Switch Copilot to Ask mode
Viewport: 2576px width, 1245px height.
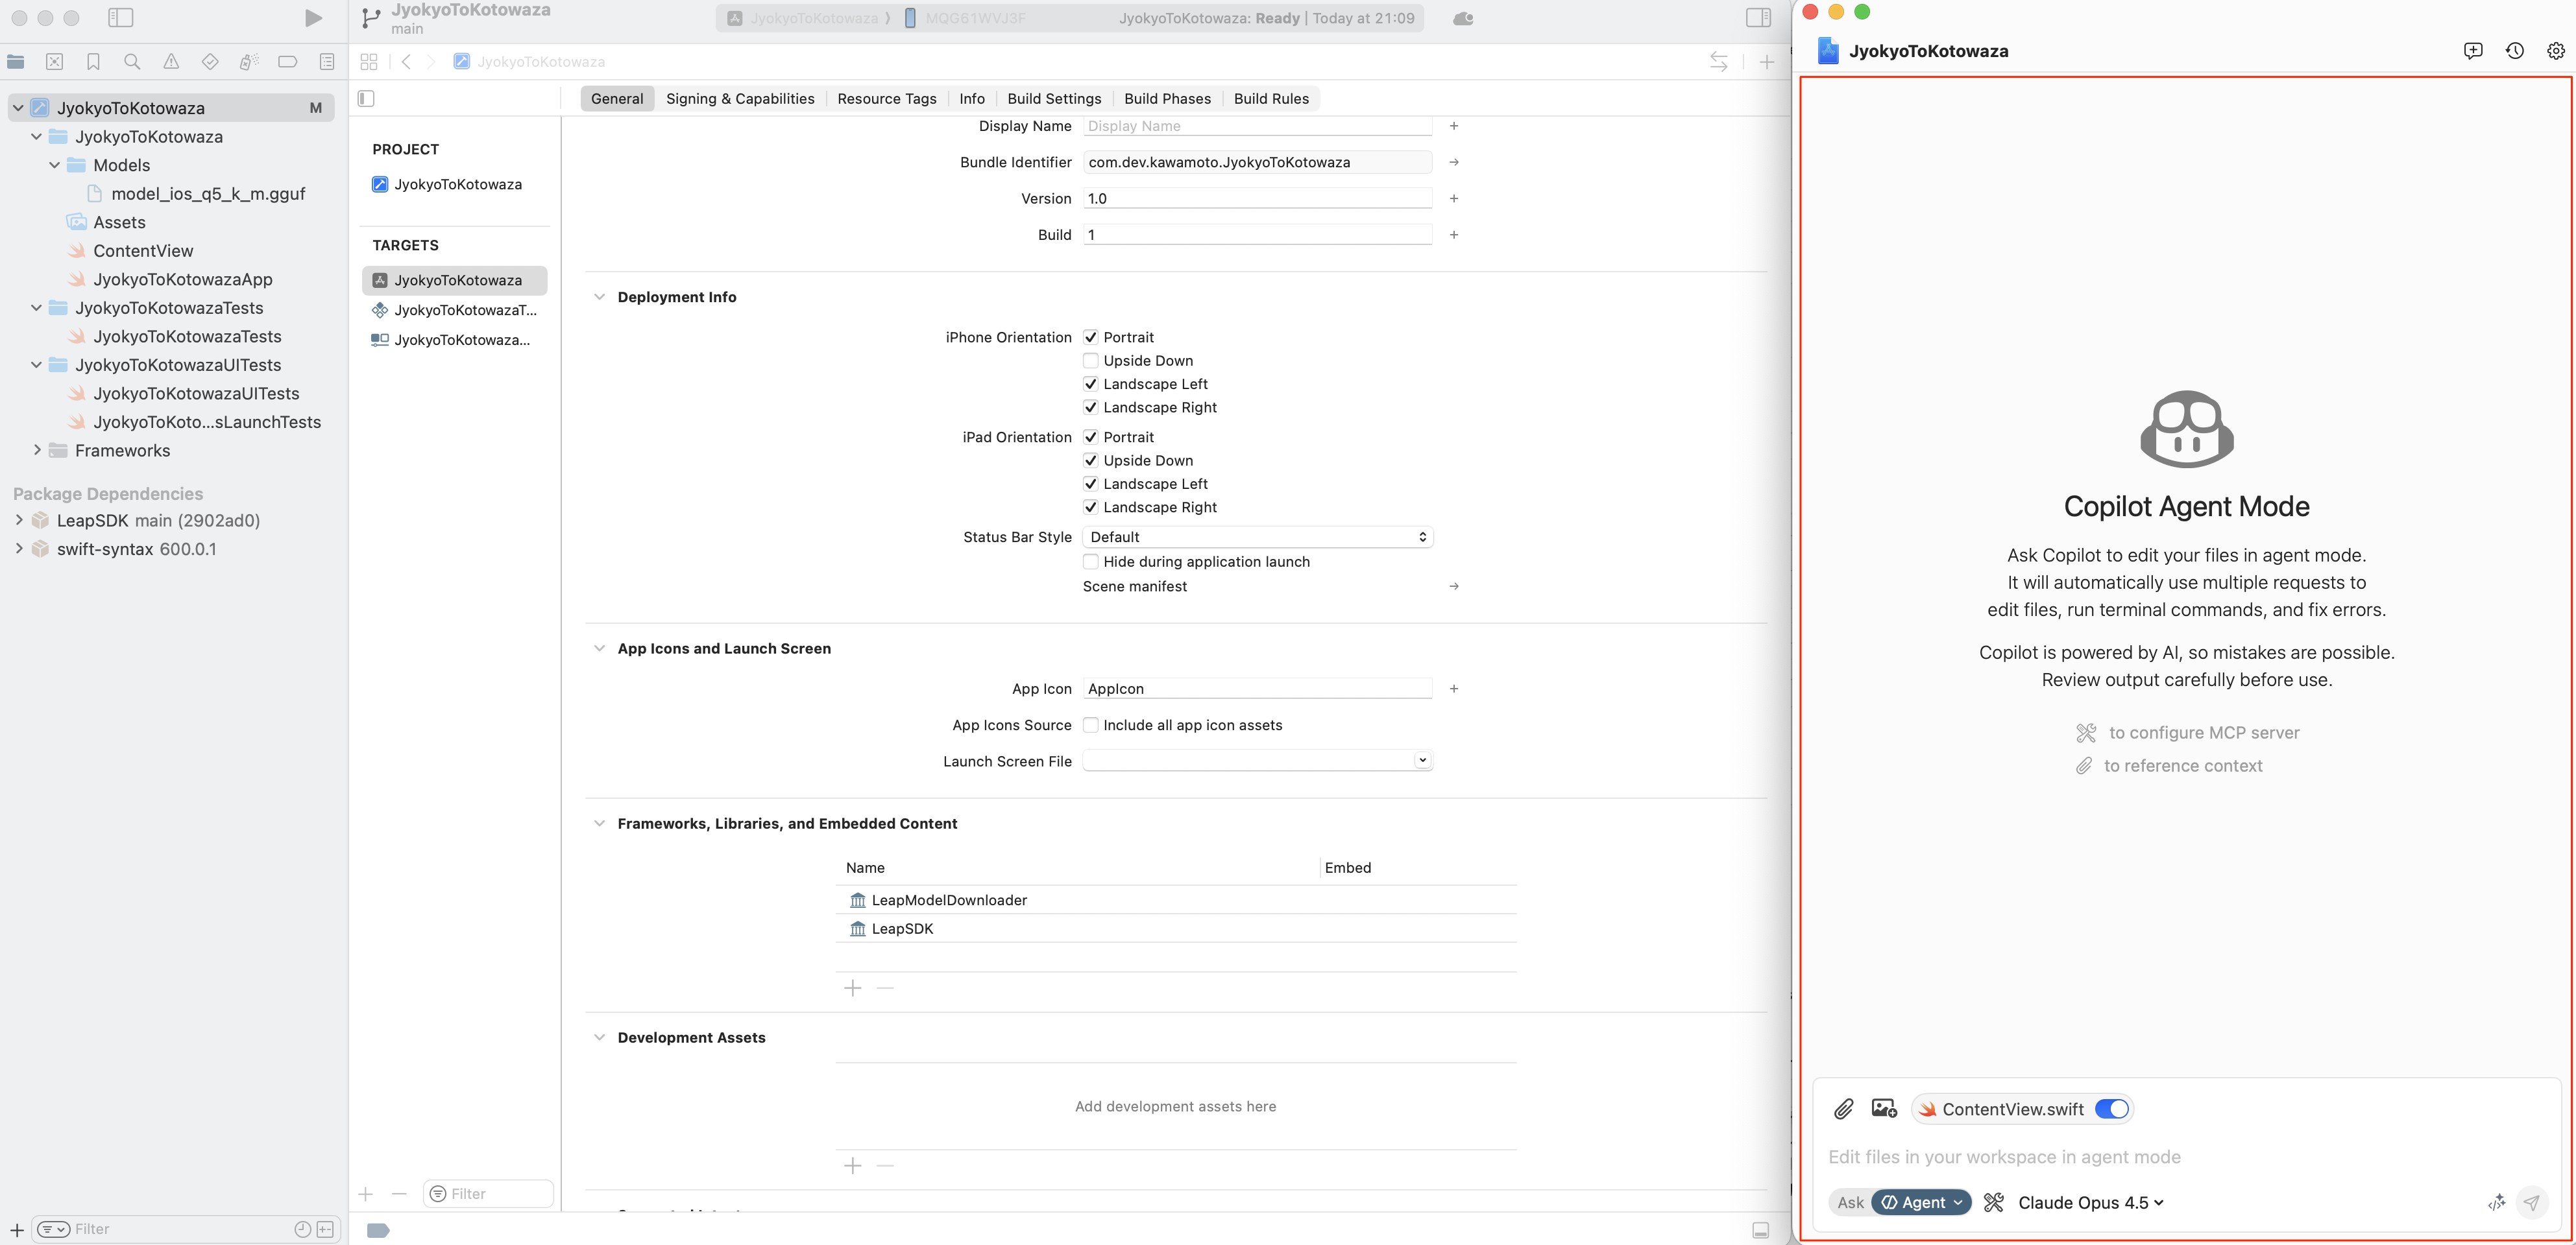pos(1850,1202)
